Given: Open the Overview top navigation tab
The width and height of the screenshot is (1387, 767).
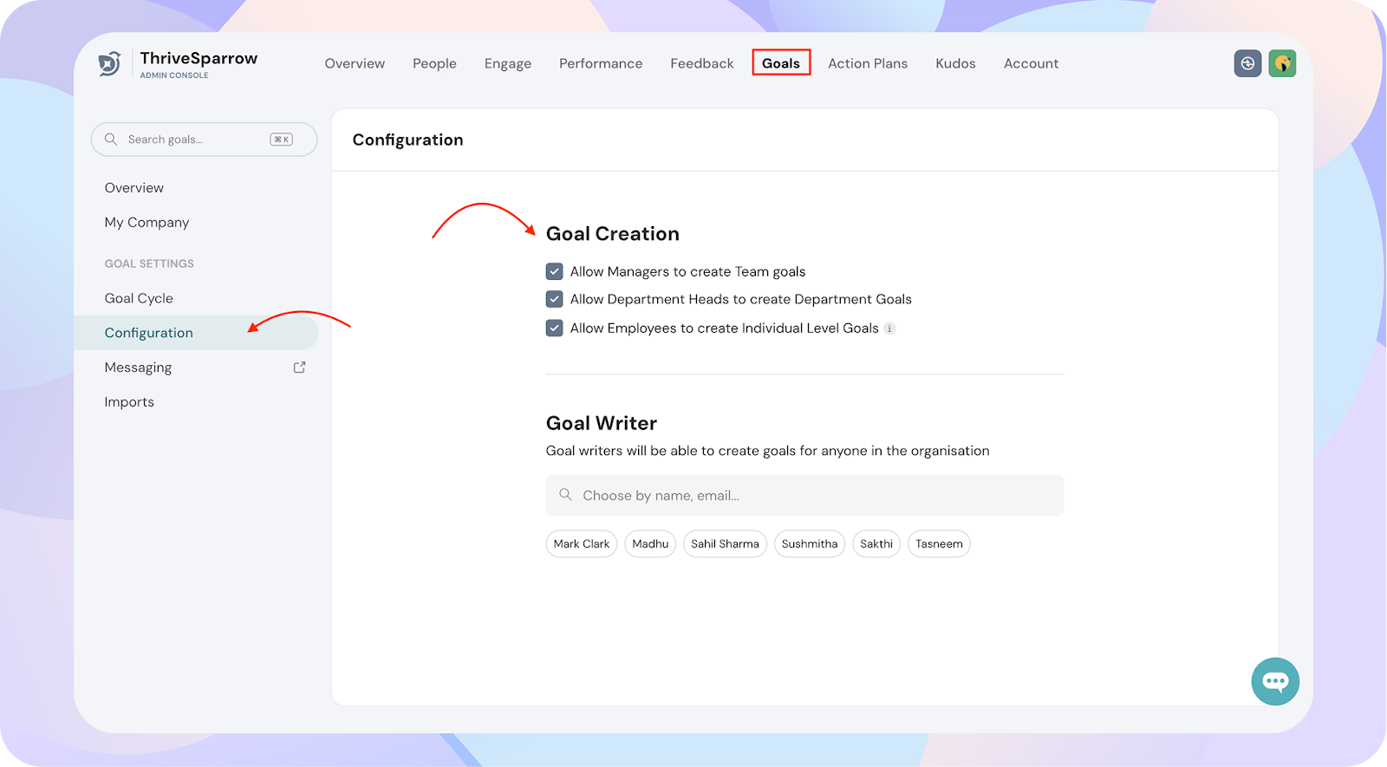Looking at the screenshot, I should 355,63.
